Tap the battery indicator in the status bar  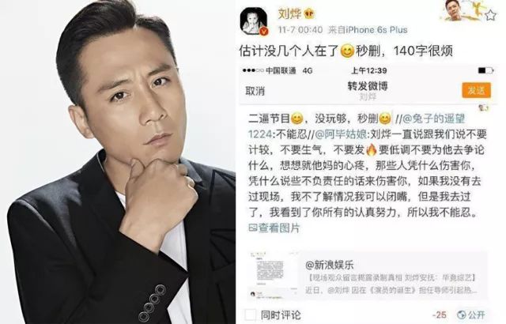485,70
